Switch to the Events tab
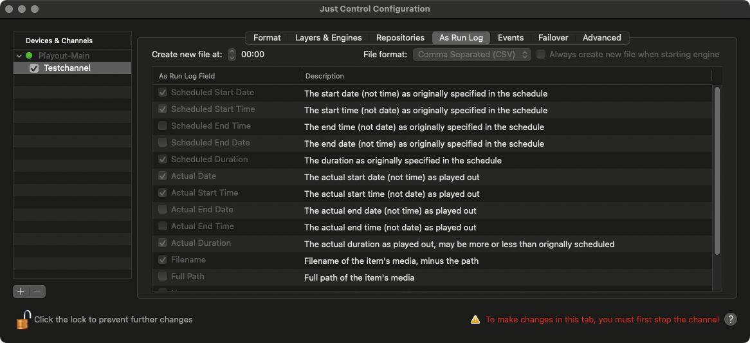Image resolution: width=750 pixels, height=343 pixels. point(510,38)
